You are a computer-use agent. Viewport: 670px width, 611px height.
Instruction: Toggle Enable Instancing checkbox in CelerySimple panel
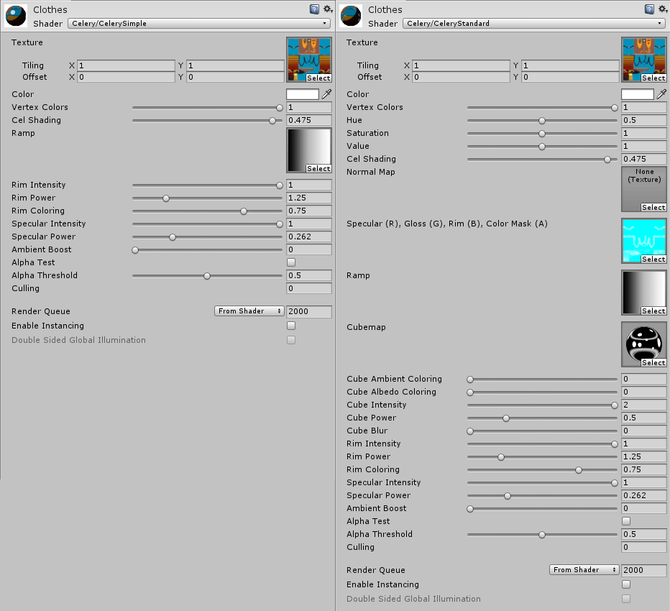(x=291, y=326)
